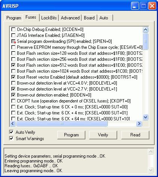This screenshot has width=158, height=177.
Task: Toggle the Auto Verify checkbox
Action: click(x=11, y=132)
